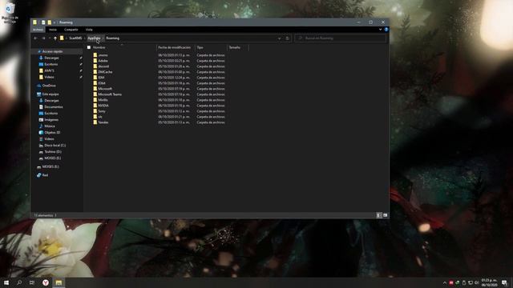Select Escritorio under Acceso rápido
Viewport: 513px width, 288px height.
pyautogui.click(x=50, y=64)
